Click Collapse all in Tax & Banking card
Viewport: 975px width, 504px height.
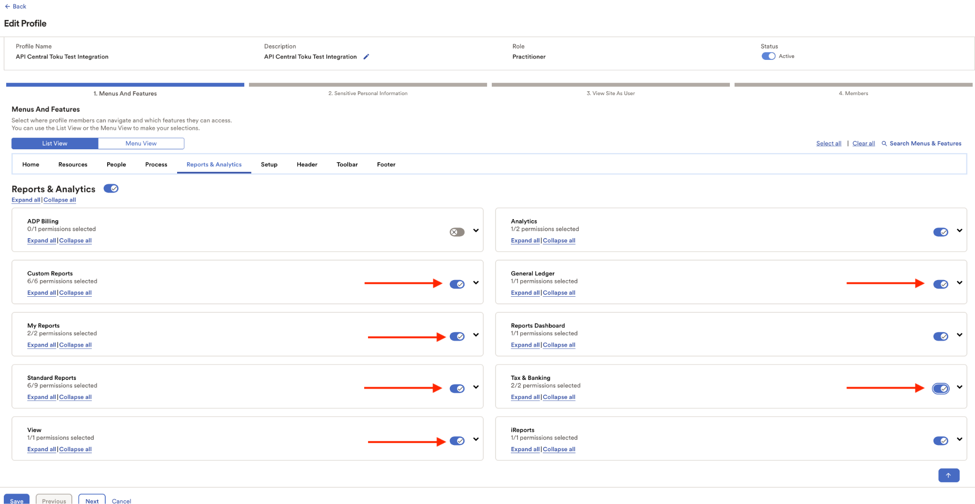[559, 397]
